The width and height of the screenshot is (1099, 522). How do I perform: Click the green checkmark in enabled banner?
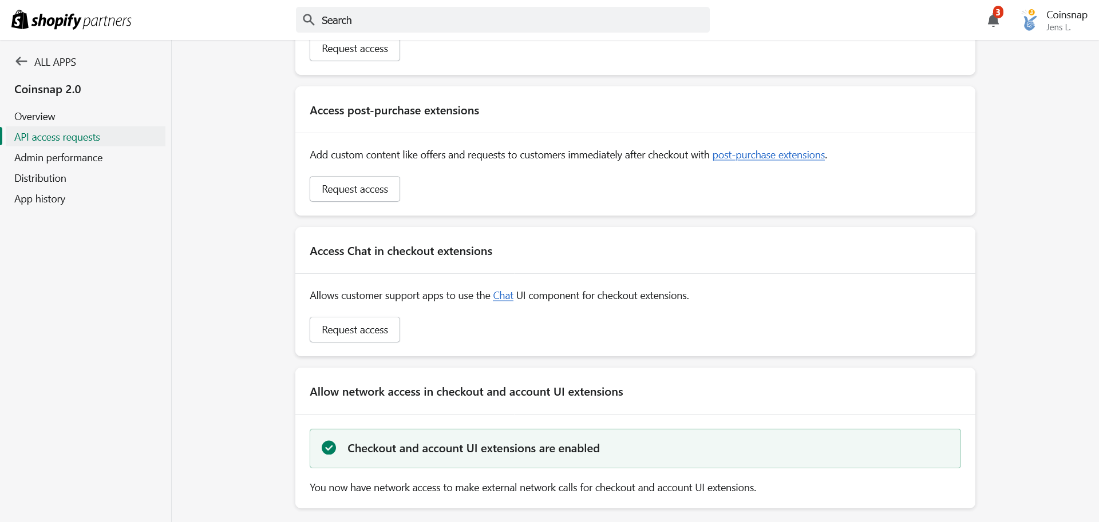coord(329,448)
